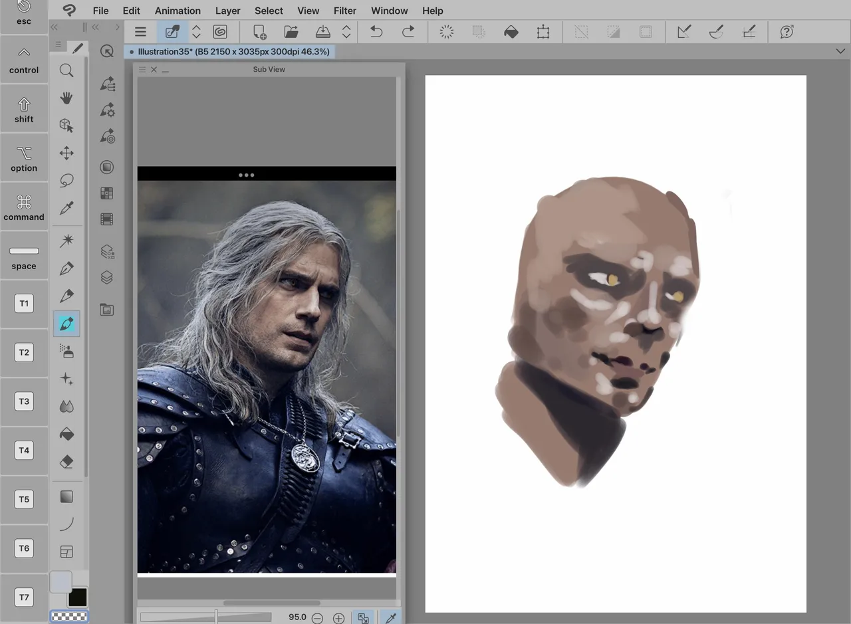Select the Fill bucket tool in toolbar
This screenshot has height=624, width=851.
(66, 434)
